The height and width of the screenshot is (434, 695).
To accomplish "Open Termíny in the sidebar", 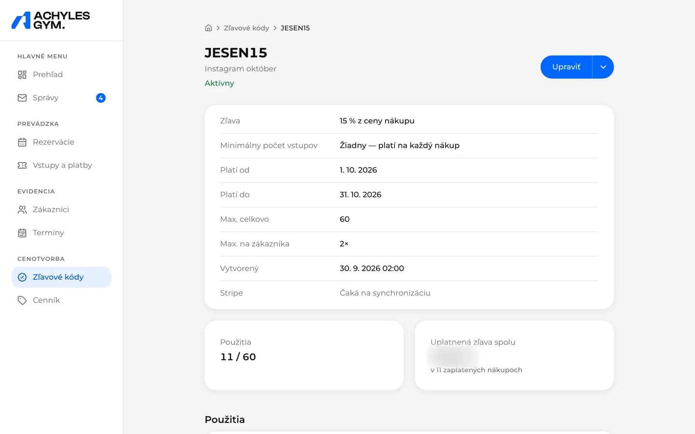I will [61, 233].
